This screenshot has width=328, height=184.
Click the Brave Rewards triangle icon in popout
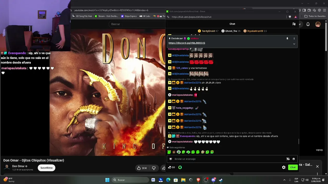point(295,17)
